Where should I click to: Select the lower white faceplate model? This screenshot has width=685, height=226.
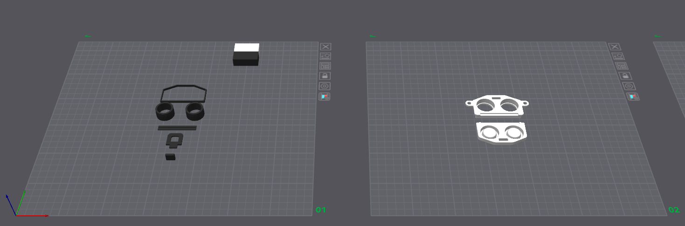tap(501, 133)
